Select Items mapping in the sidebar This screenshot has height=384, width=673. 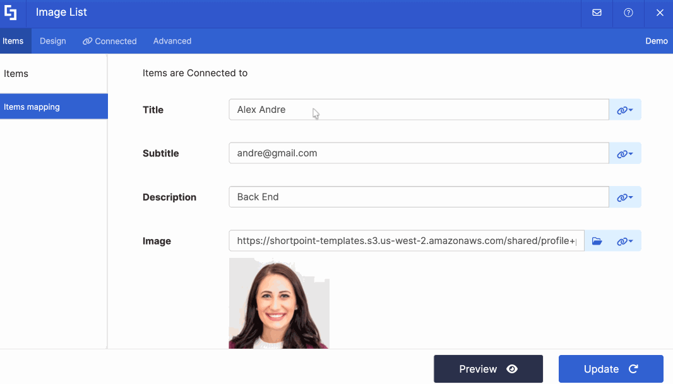54,107
